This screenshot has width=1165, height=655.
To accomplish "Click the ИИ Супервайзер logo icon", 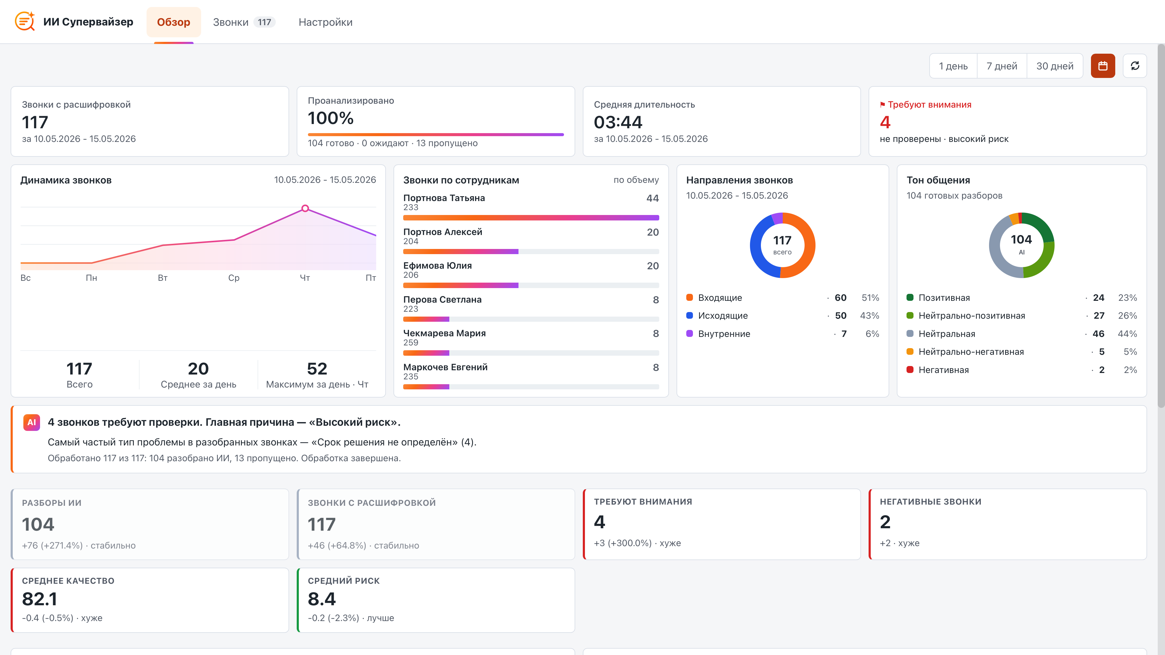I will (25, 21).
